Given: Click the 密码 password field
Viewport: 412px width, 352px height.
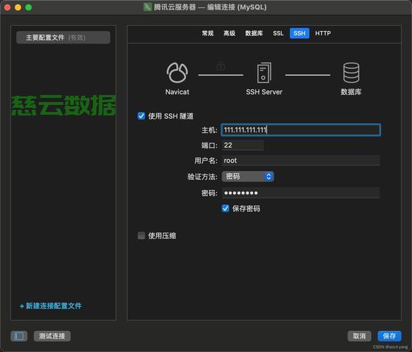Looking at the screenshot, I should pos(301,193).
